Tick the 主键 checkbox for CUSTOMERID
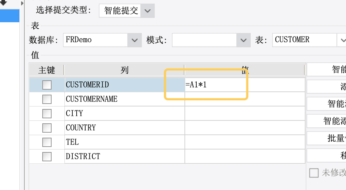This screenshot has width=346, height=190. click(47, 85)
